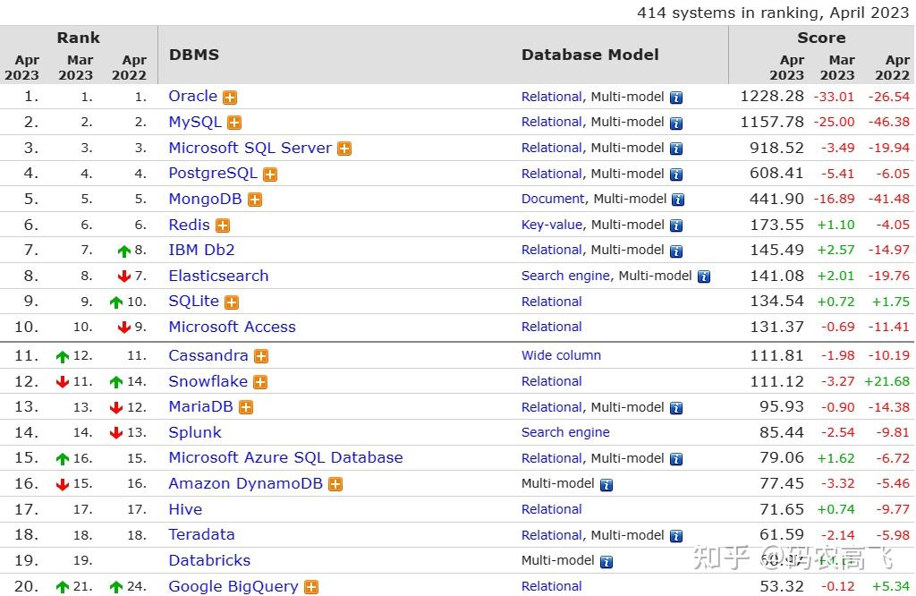
Task: Open PostgreSQL's Relational model link
Action: point(551,174)
